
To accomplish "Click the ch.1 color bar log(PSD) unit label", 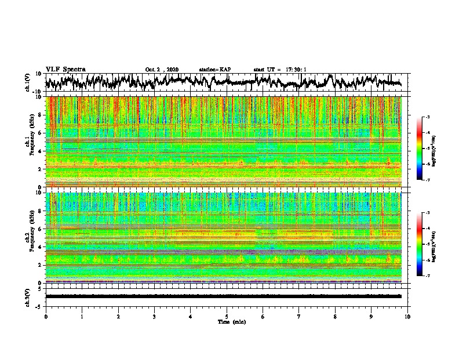I will 434,151.
